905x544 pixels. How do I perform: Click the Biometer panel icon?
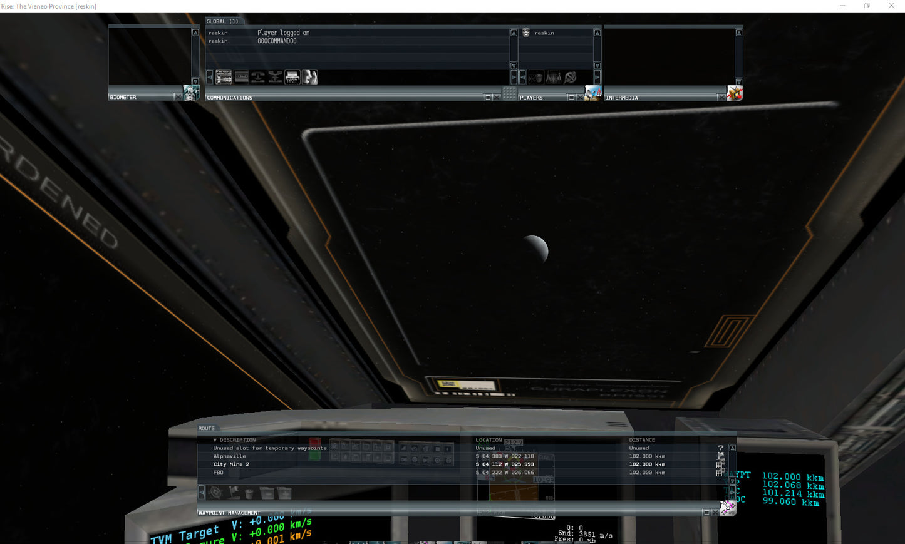[x=191, y=93]
